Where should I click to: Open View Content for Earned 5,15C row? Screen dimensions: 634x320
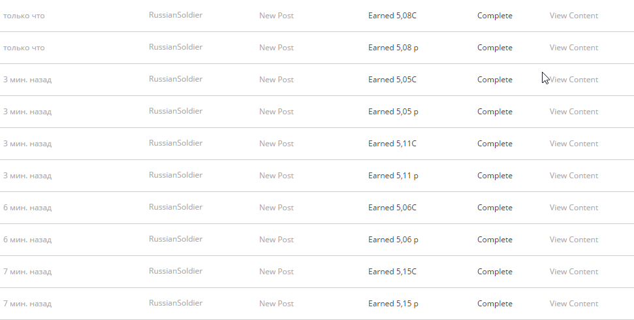coord(573,272)
